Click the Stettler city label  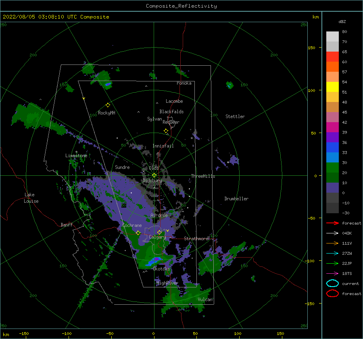(x=235, y=116)
